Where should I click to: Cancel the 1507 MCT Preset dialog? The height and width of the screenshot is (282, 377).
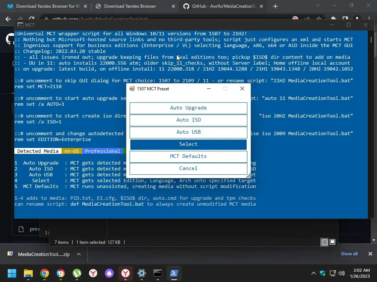pyautogui.click(x=188, y=168)
